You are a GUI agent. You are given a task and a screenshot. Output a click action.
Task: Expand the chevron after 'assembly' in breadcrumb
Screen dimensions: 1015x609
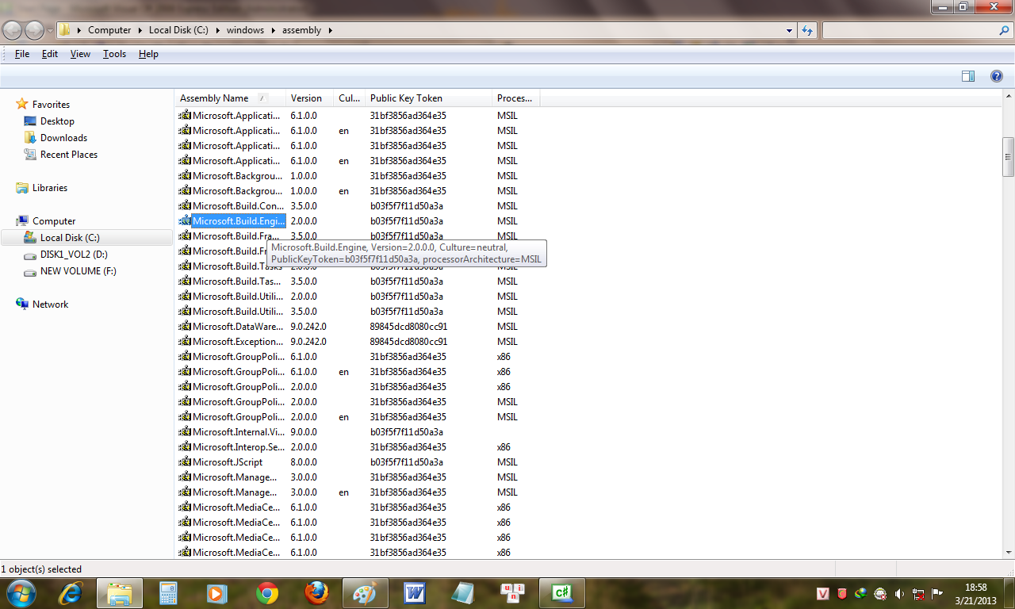[x=330, y=30]
